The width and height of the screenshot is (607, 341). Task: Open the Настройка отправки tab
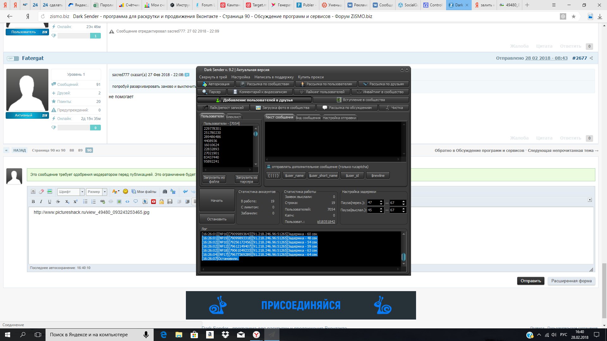(x=339, y=118)
